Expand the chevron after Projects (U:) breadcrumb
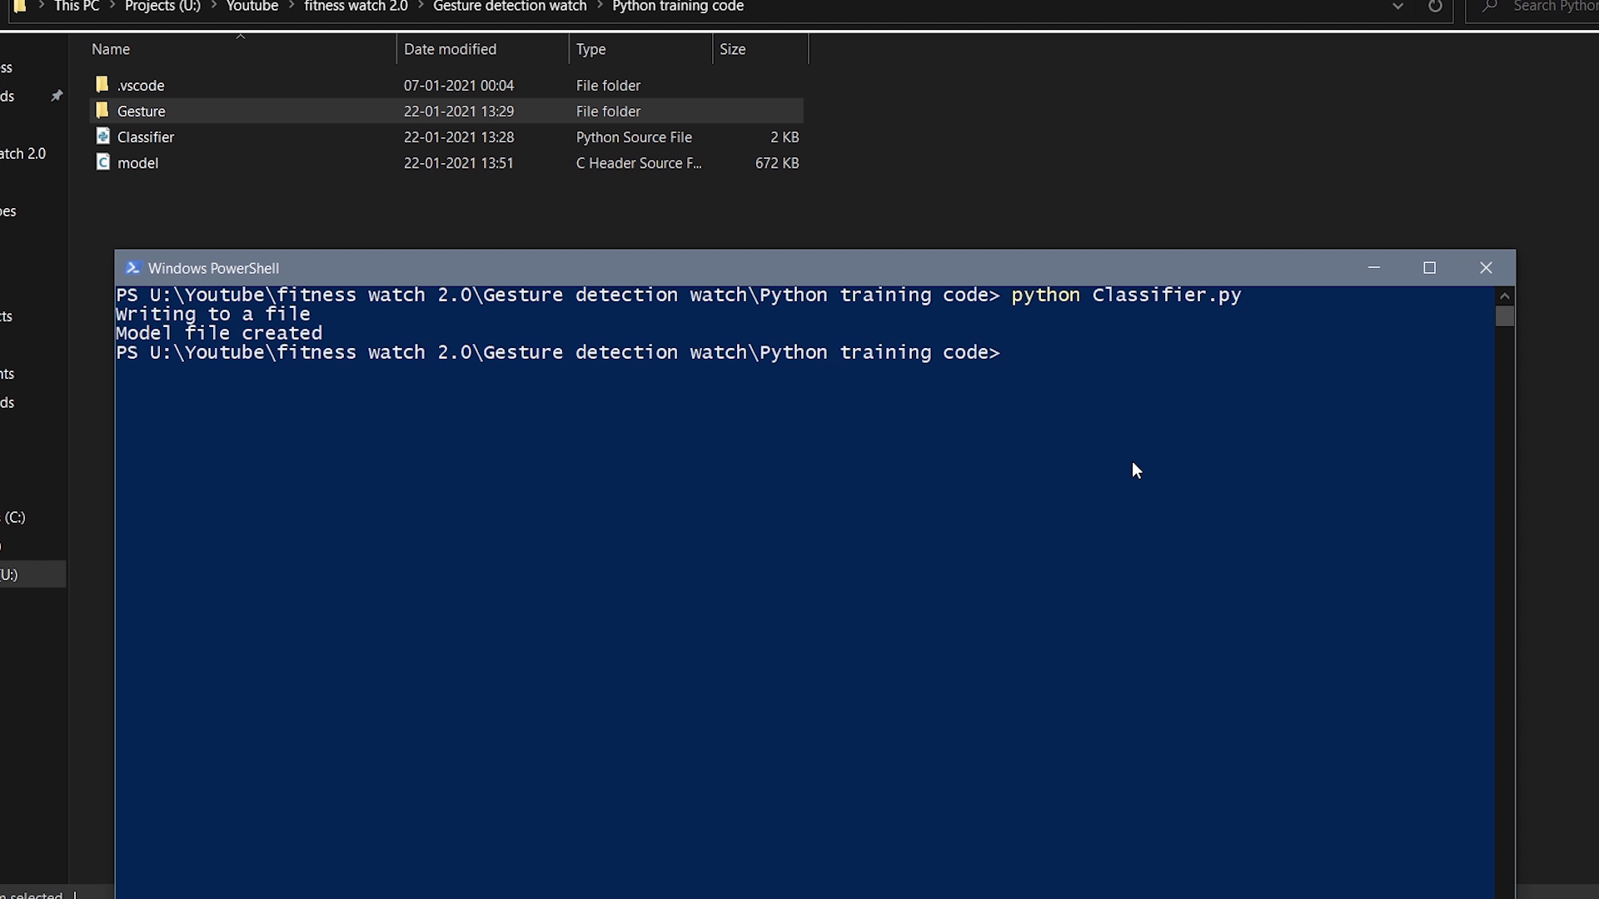 [x=214, y=7]
